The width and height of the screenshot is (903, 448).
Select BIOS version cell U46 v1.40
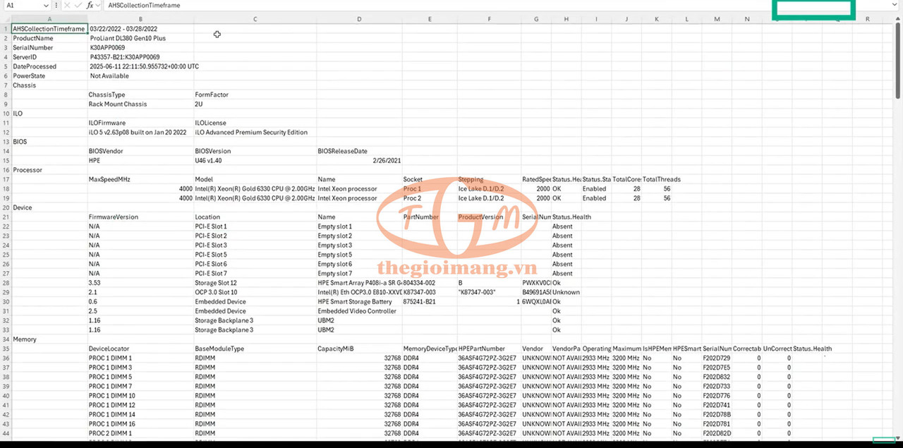(x=255, y=160)
